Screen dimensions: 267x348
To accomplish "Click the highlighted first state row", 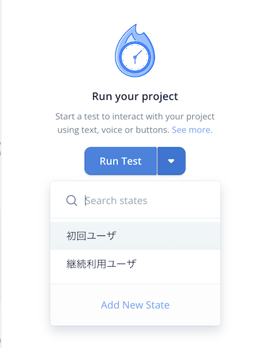I will 136,236.
